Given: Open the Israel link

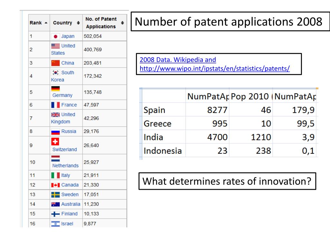Looking at the screenshot, I should coord(67,224).
